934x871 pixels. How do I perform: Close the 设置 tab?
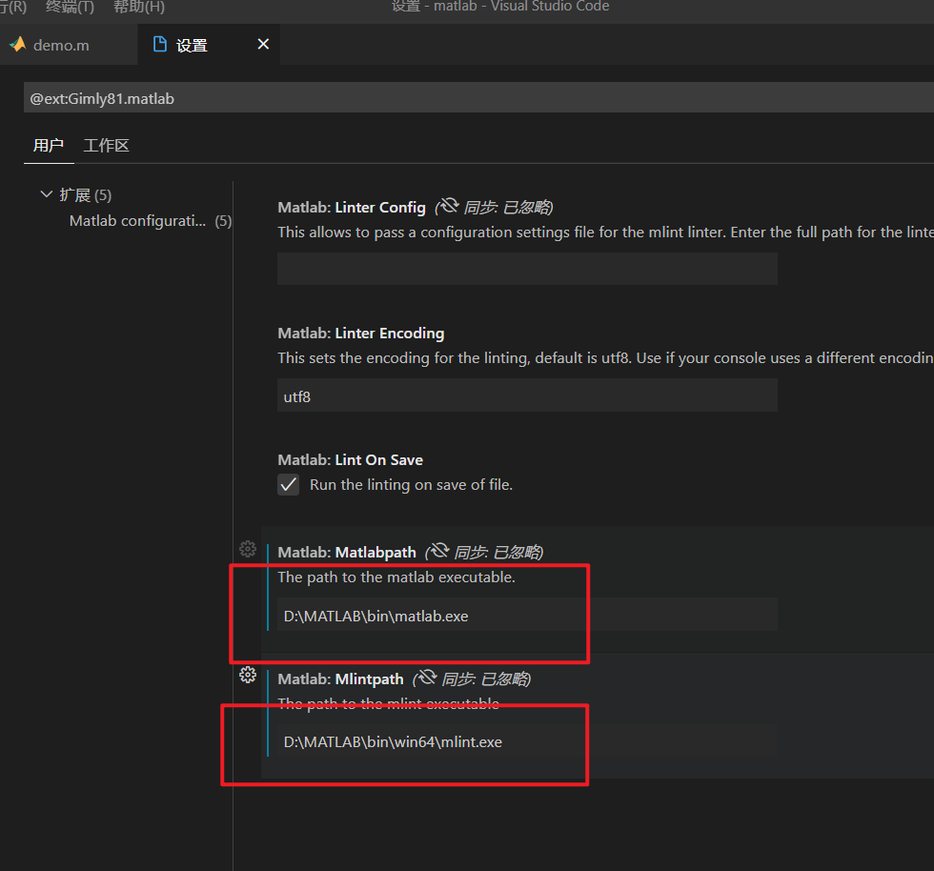tap(263, 44)
